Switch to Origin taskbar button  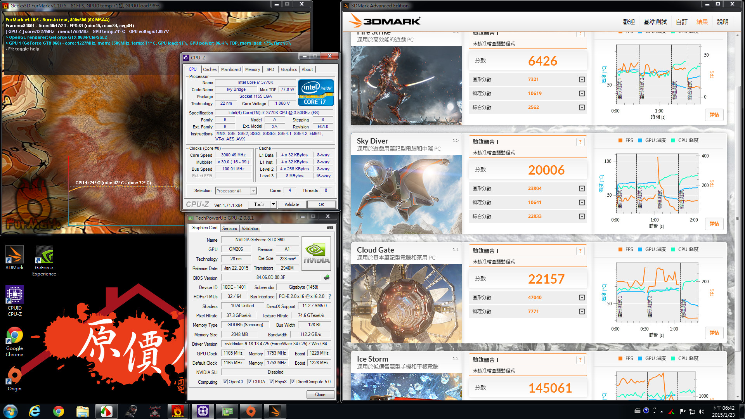click(x=251, y=411)
